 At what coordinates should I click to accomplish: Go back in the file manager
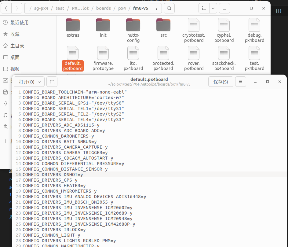[6, 8]
